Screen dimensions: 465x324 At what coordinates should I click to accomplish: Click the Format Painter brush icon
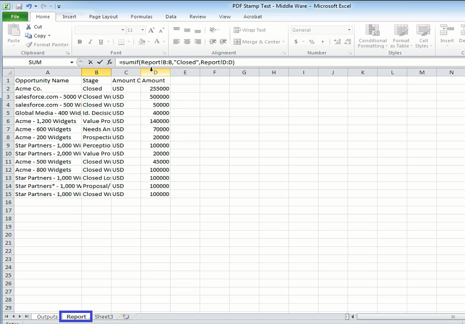[x=28, y=45]
